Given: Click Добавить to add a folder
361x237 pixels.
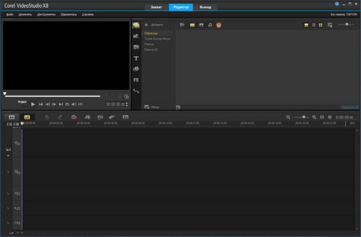Looking at the screenshot, I should click(x=154, y=25).
